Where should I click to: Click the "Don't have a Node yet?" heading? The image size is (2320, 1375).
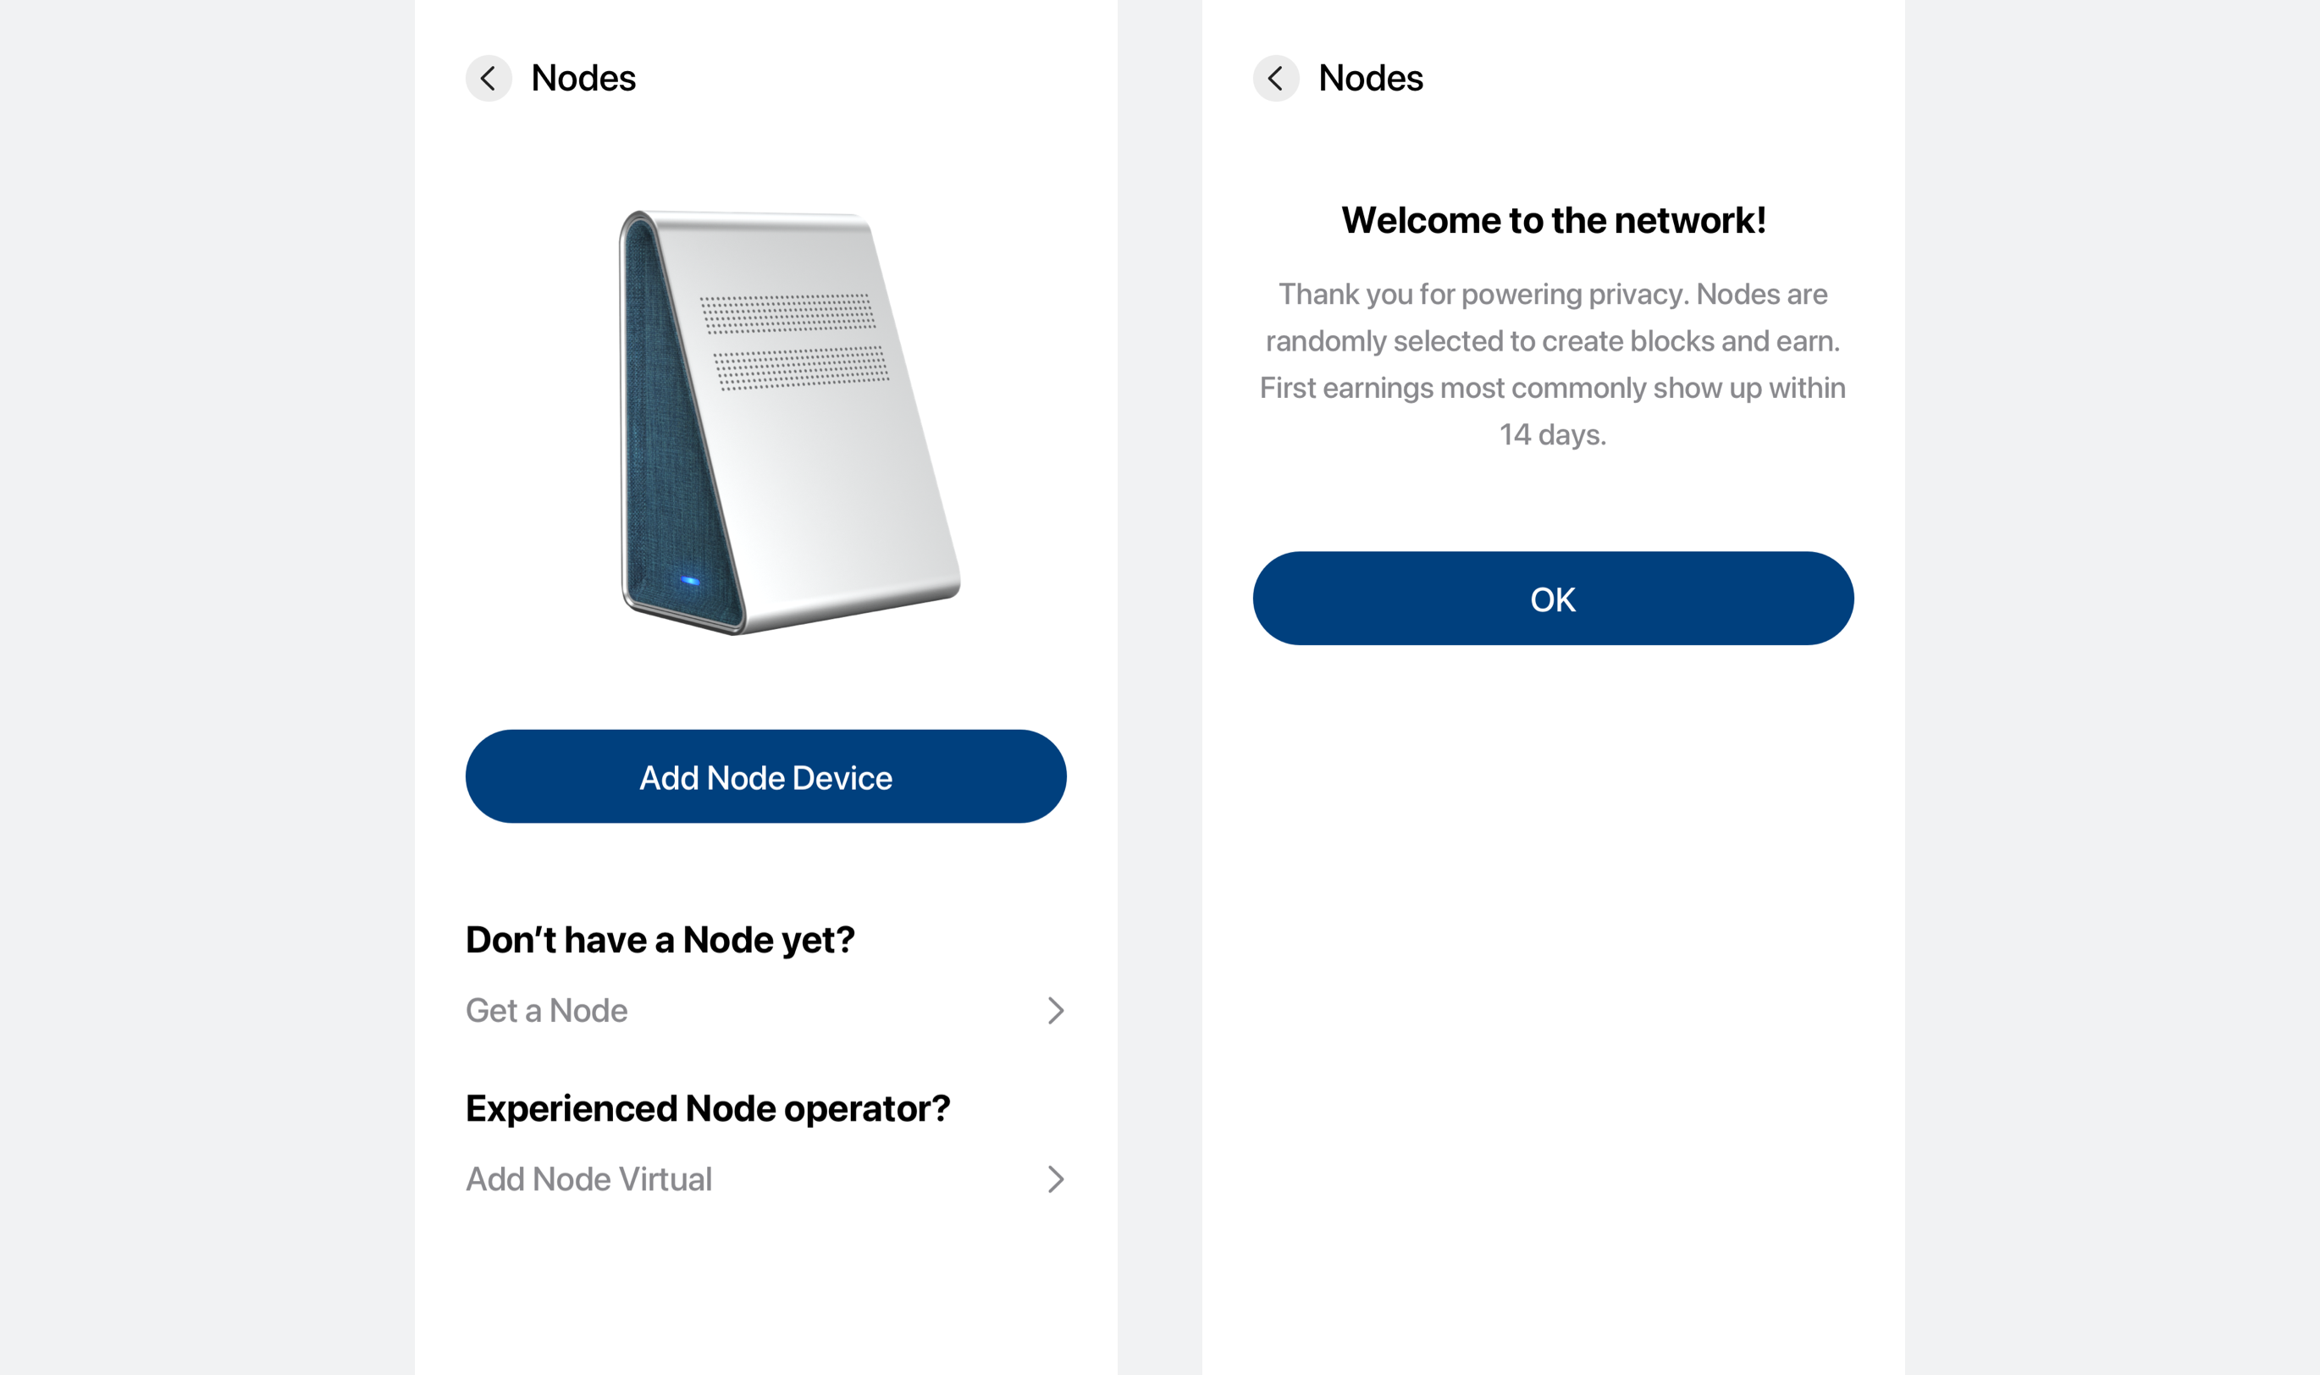click(x=660, y=940)
